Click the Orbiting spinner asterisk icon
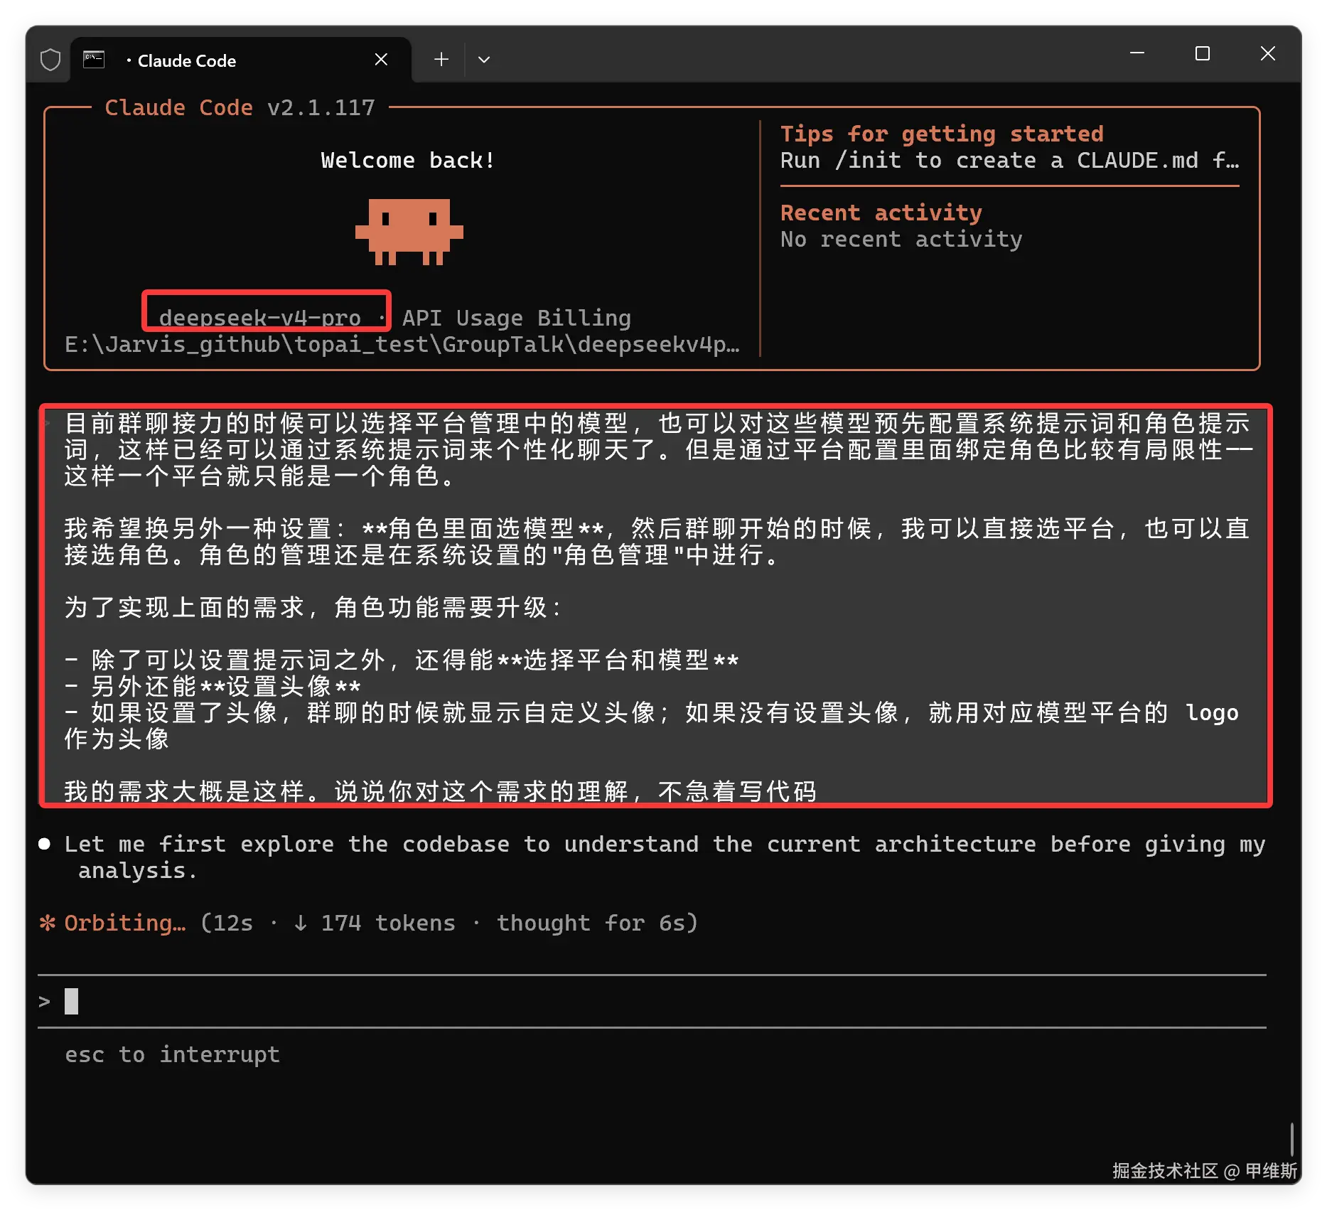1327x1210 pixels. coord(48,923)
